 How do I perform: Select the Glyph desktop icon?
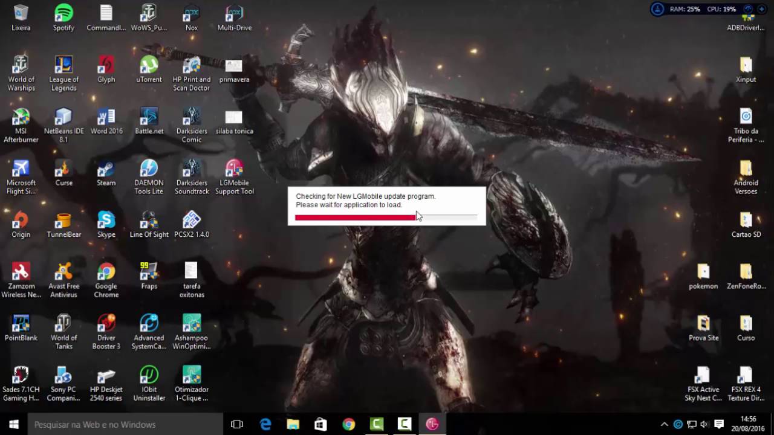click(106, 69)
